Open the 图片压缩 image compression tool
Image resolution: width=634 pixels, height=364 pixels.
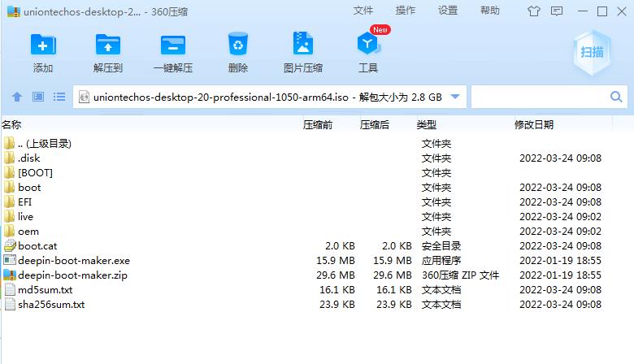(303, 43)
